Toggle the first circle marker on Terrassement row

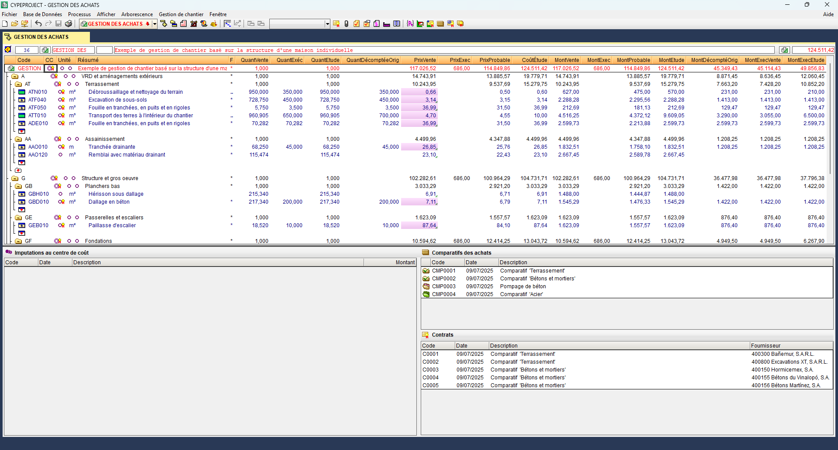[69, 84]
